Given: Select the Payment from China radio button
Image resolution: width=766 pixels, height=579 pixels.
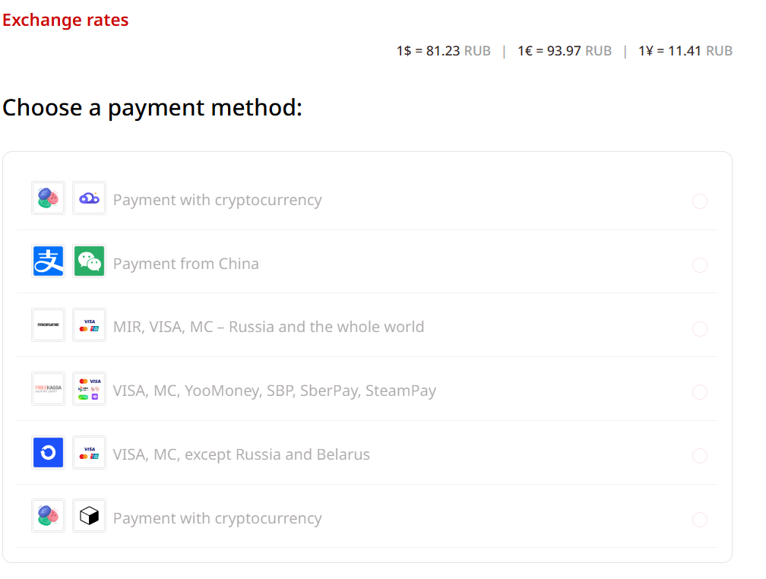Looking at the screenshot, I should pyautogui.click(x=700, y=265).
